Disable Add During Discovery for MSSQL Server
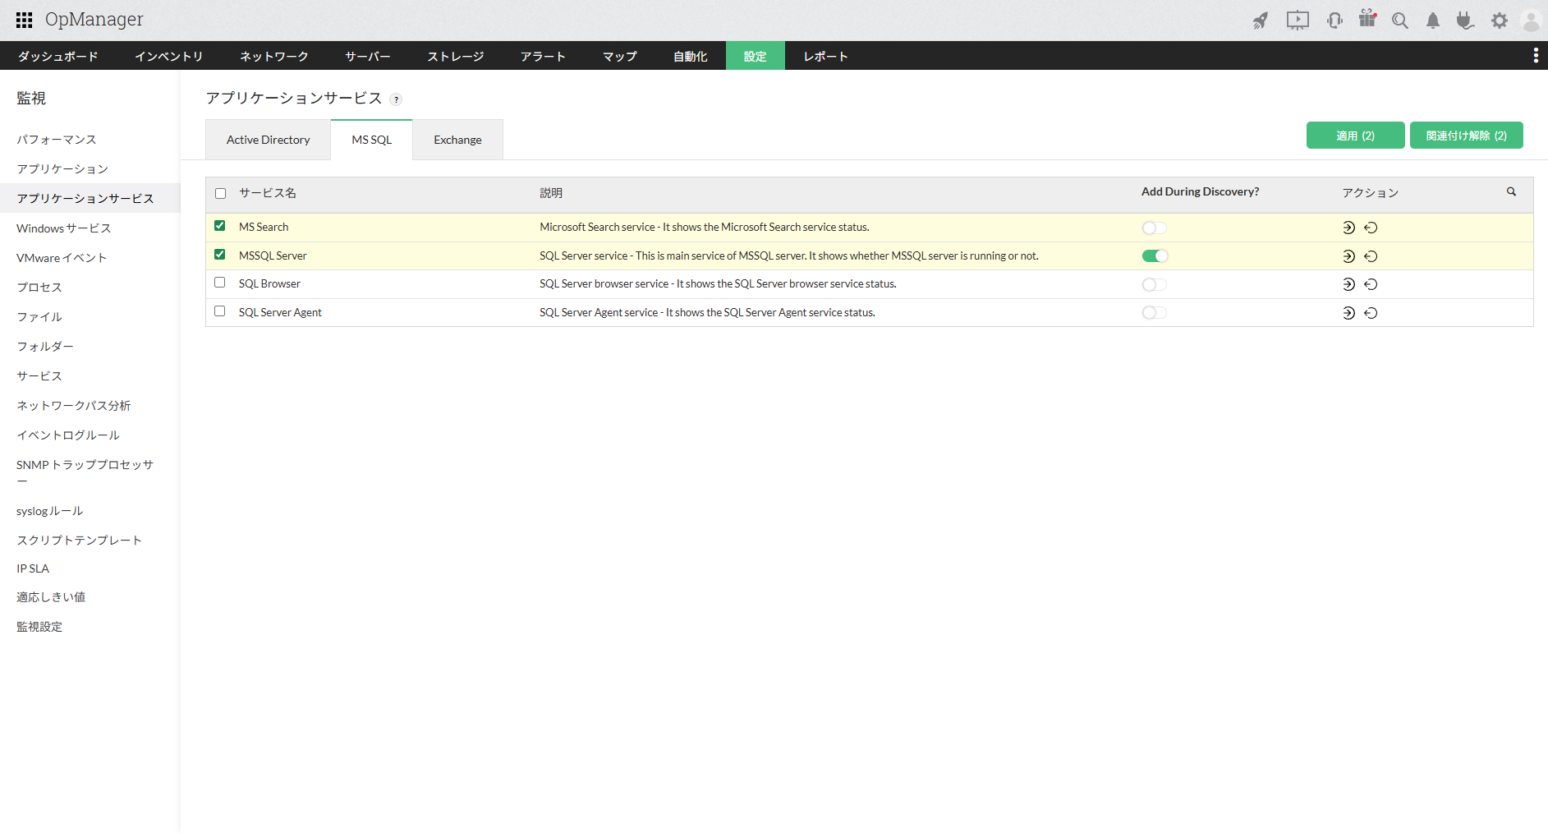 pyautogui.click(x=1155, y=256)
